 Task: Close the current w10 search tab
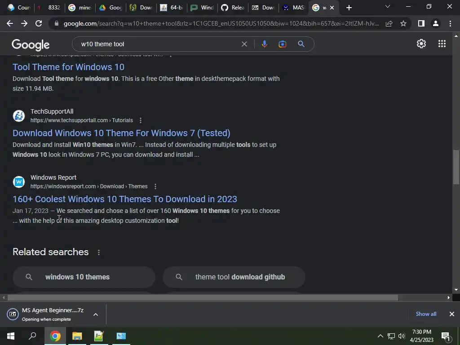(x=332, y=8)
